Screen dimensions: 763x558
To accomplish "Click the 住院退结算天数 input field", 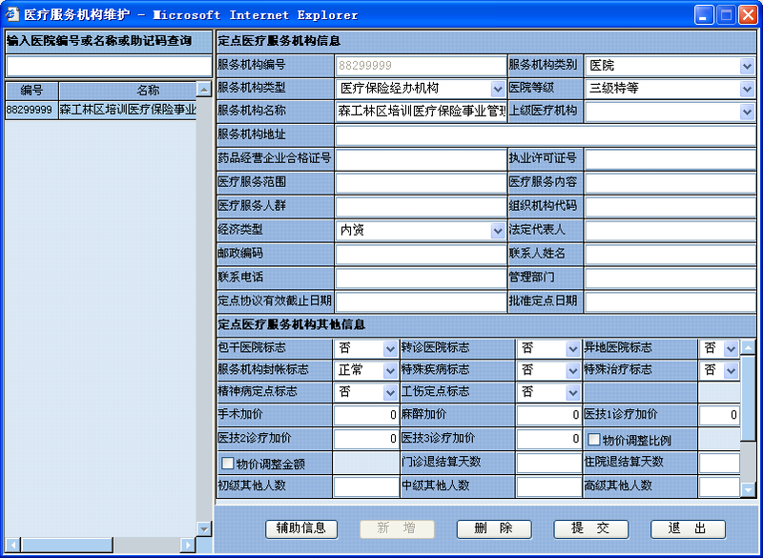I will pyautogui.click(x=720, y=463).
